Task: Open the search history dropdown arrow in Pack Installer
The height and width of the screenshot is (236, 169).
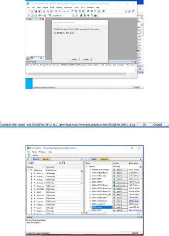Action: [57, 163]
